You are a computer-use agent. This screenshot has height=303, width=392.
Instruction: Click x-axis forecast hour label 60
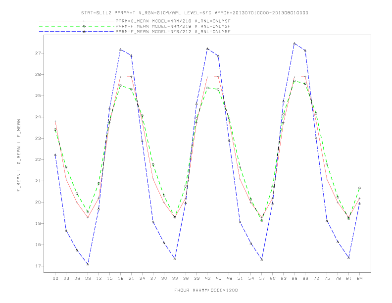point(273,278)
